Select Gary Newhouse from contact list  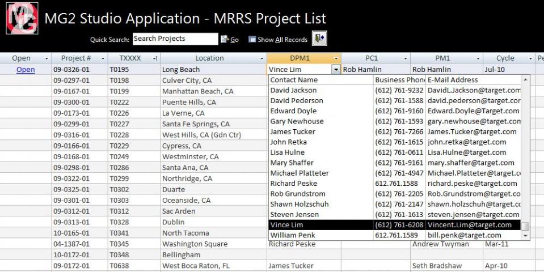coord(395,121)
